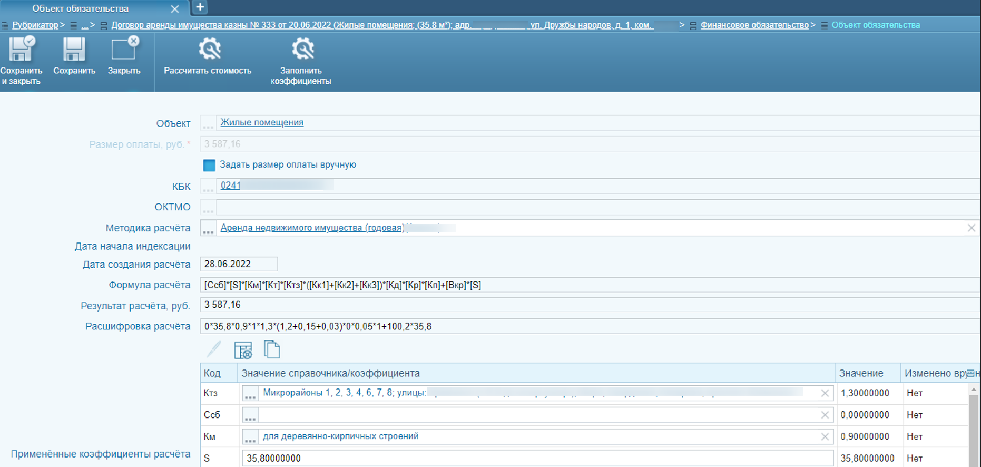Click the 'Дата создания расчёта' date field
Image resolution: width=981 pixels, height=467 pixels.
239,264
